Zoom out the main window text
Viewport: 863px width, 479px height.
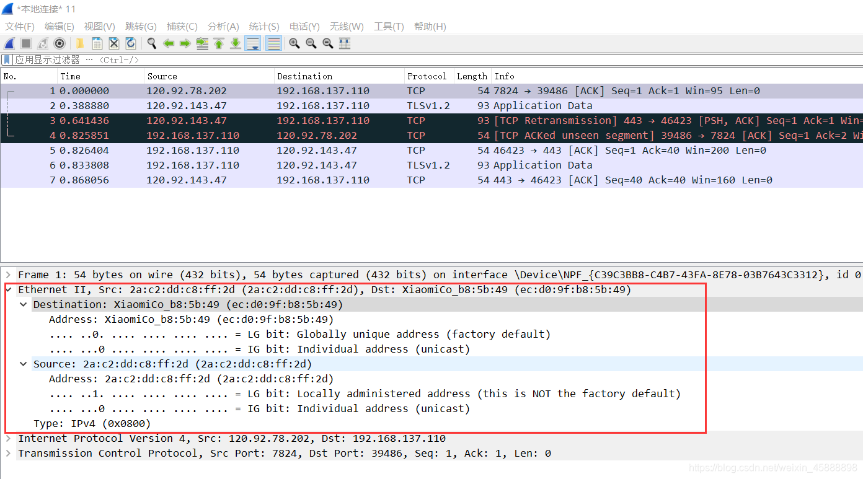coord(311,43)
